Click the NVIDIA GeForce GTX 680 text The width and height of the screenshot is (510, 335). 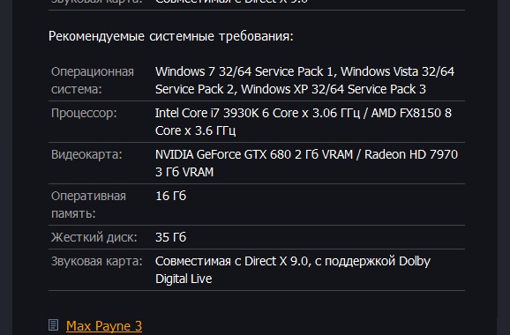click(223, 154)
